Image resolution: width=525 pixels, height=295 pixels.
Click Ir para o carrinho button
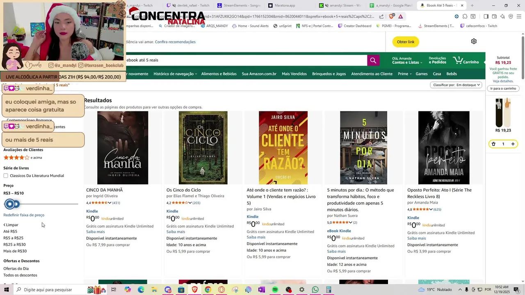(503, 88)
